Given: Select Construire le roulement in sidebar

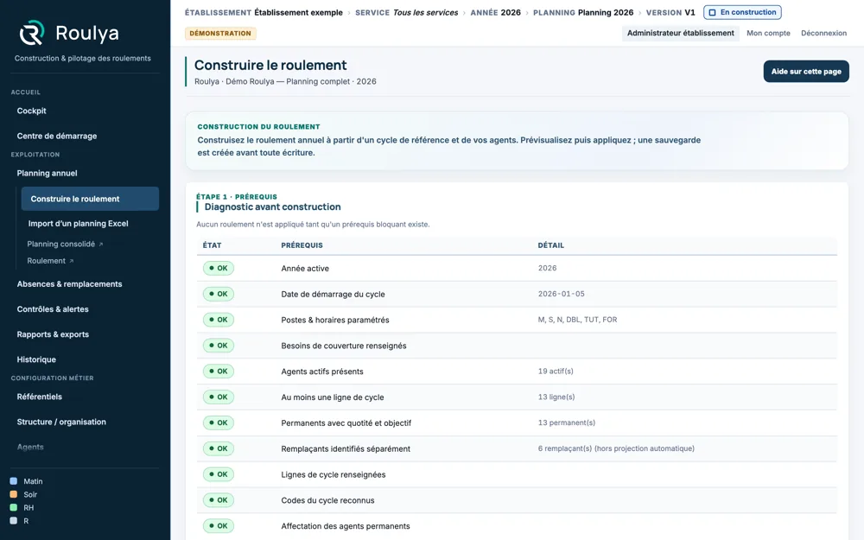Looking at the screenshot, I should point(90,199).
